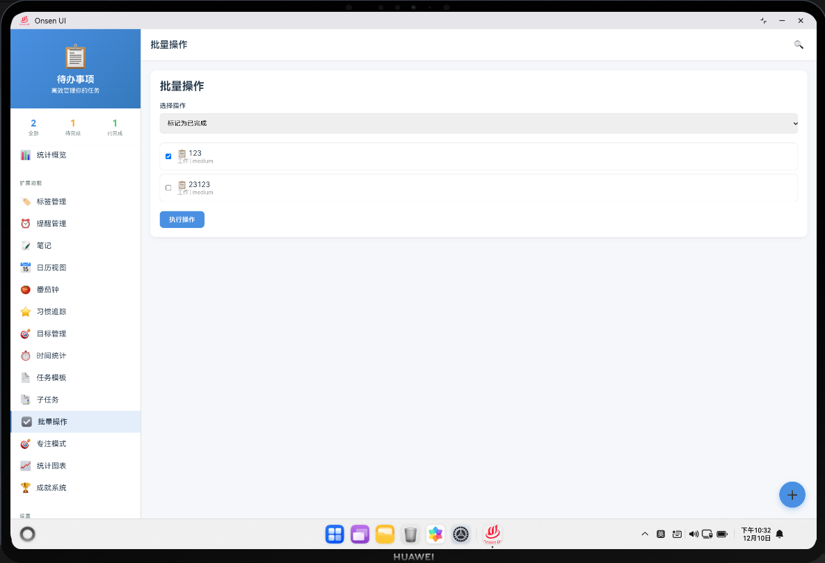
Task: Go to 成就系统 menu item
Action: tap(76, 488)
